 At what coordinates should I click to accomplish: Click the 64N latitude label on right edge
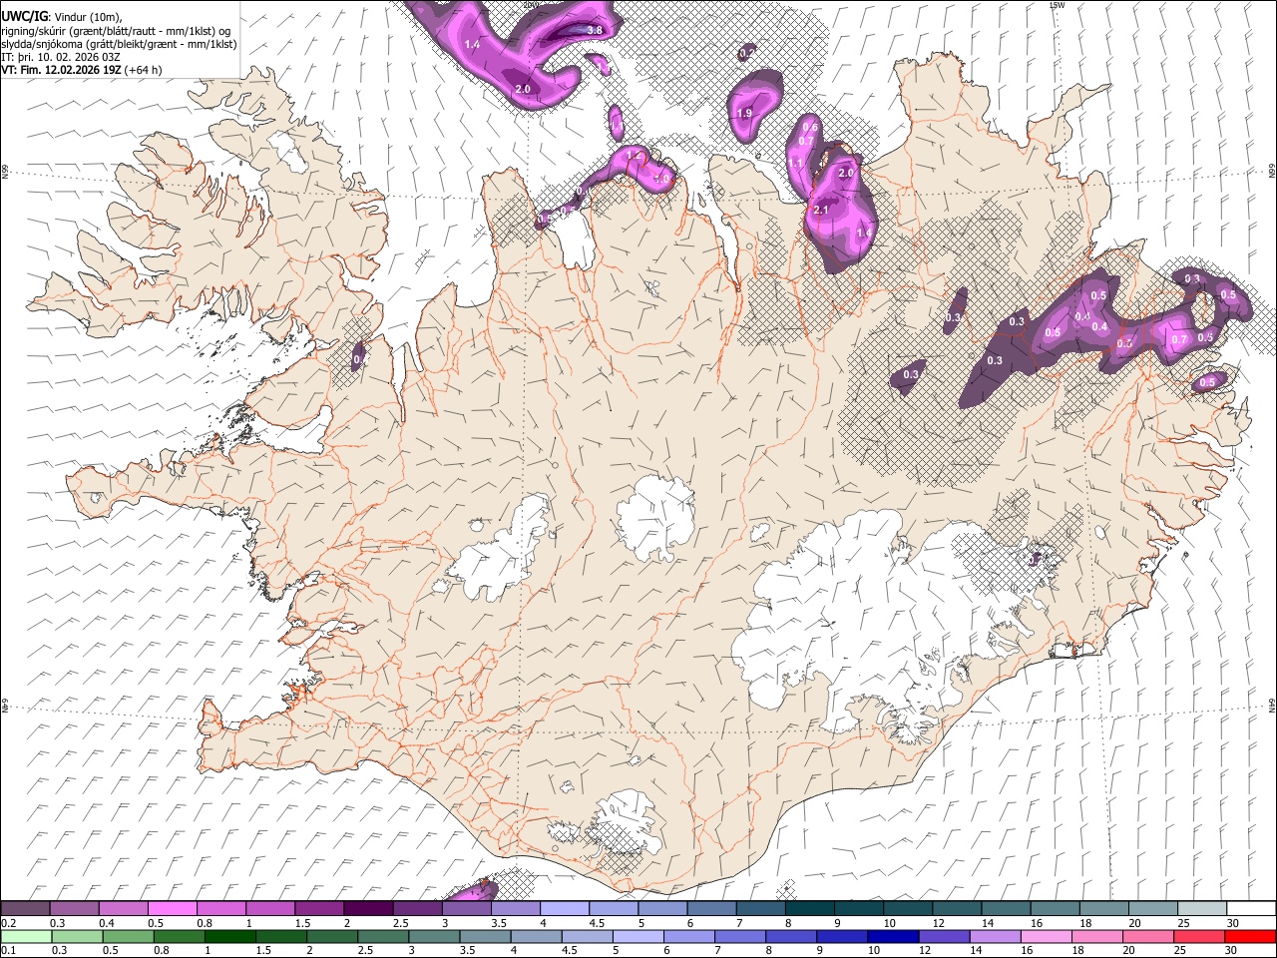pos(1272,705)
